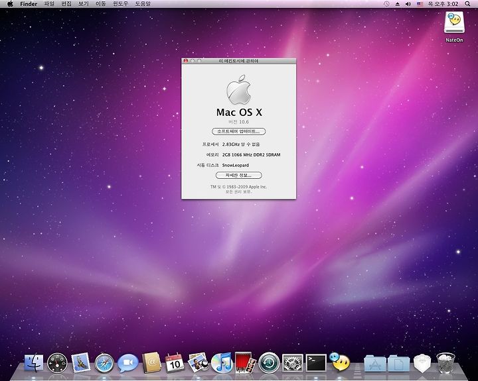Open Photo Booth in the Dock
The width and height of the screenshot is (478, 381).
[245, 362]
